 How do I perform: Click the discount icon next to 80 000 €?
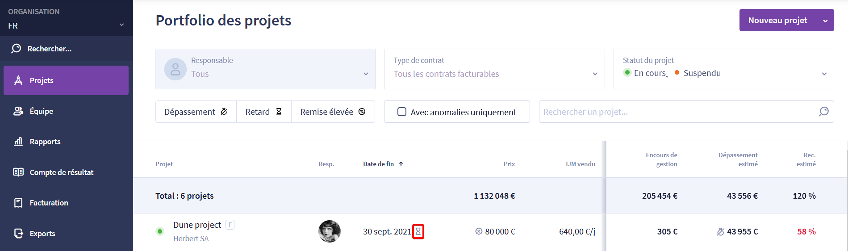[x=479, y=231]
